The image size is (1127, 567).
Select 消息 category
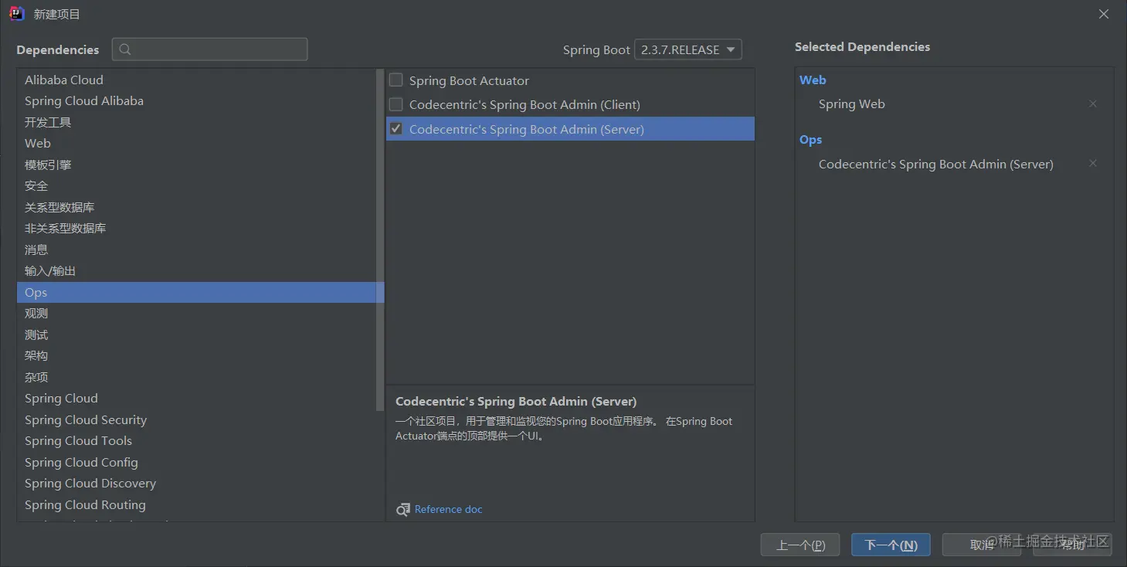196,250
